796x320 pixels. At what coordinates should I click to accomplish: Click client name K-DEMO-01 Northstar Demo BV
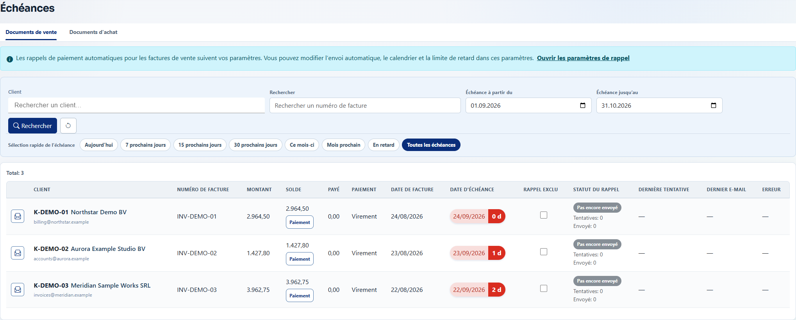80,212
